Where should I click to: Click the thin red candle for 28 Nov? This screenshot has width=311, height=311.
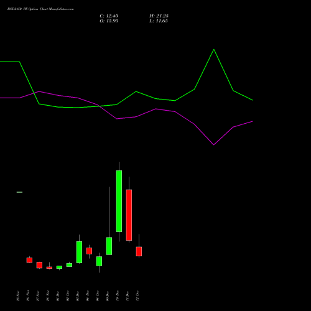49,267
